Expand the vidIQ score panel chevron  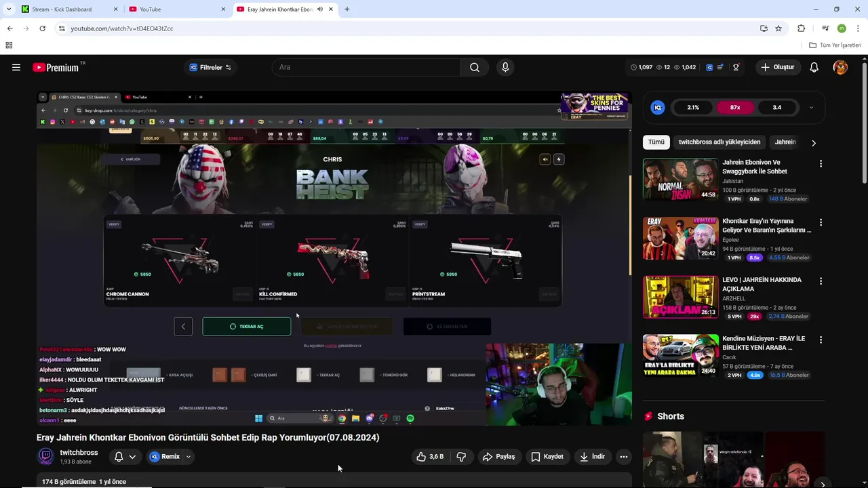pos(811,107)
